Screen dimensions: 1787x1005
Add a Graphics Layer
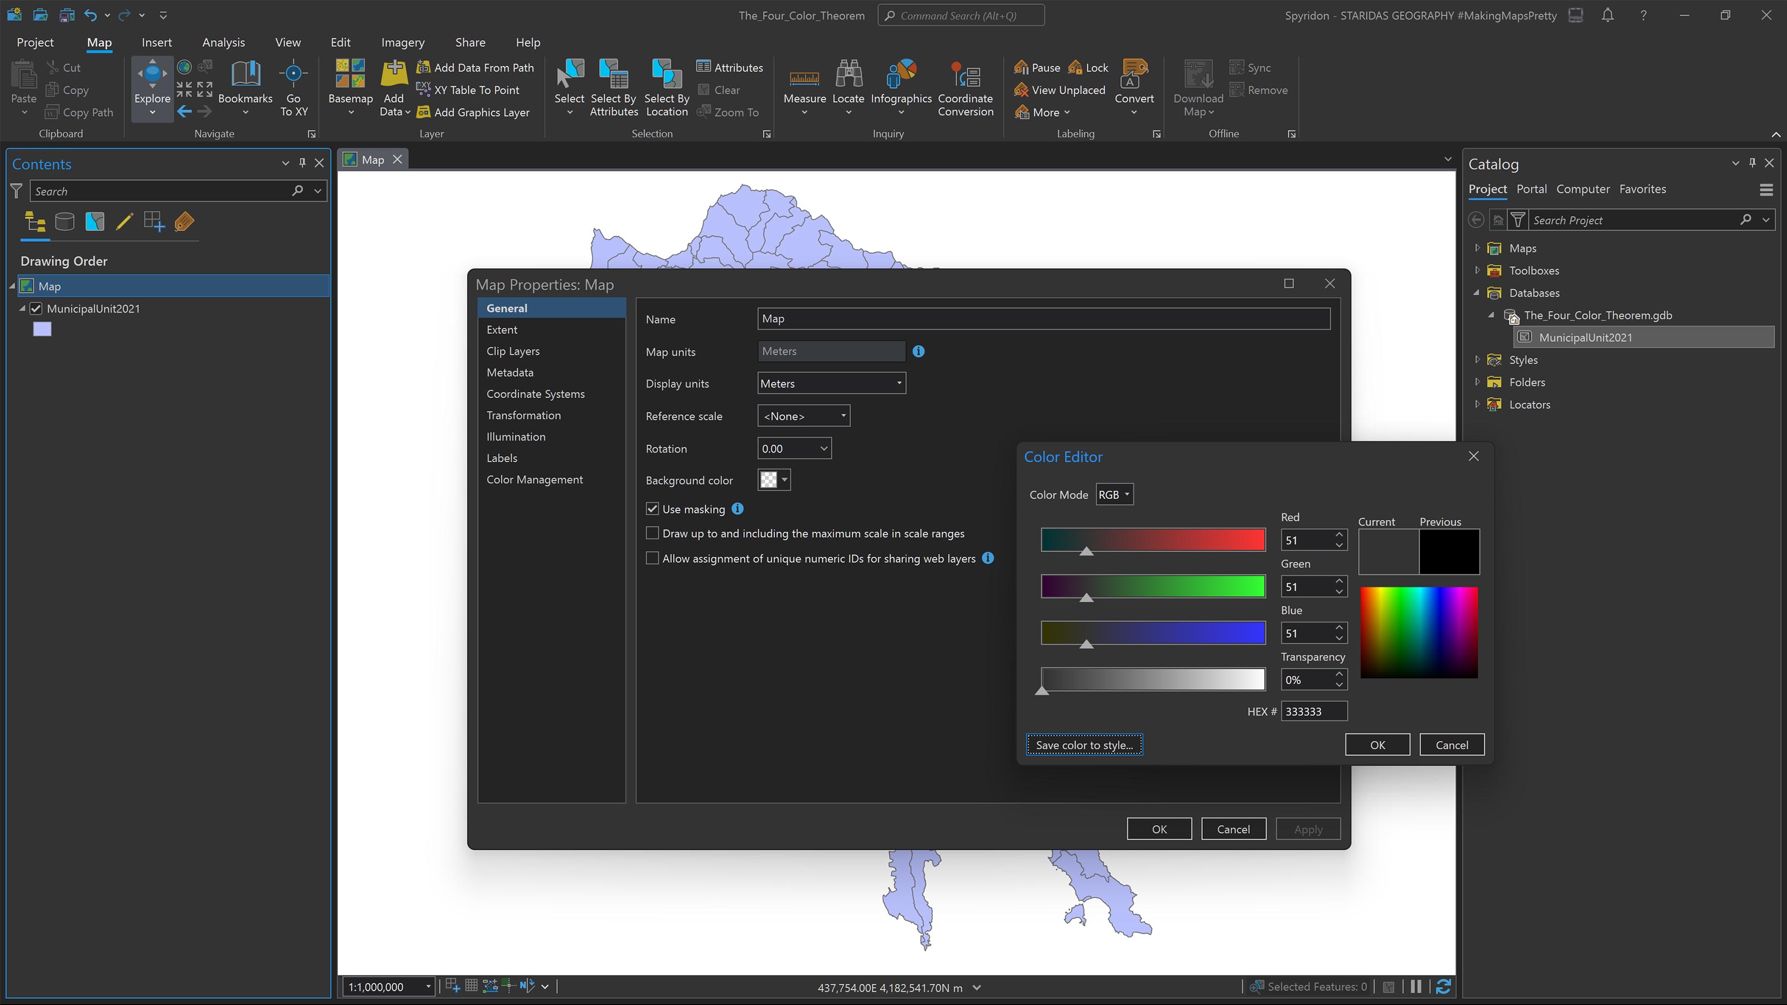pyautogui.click(x=475, y=112)
